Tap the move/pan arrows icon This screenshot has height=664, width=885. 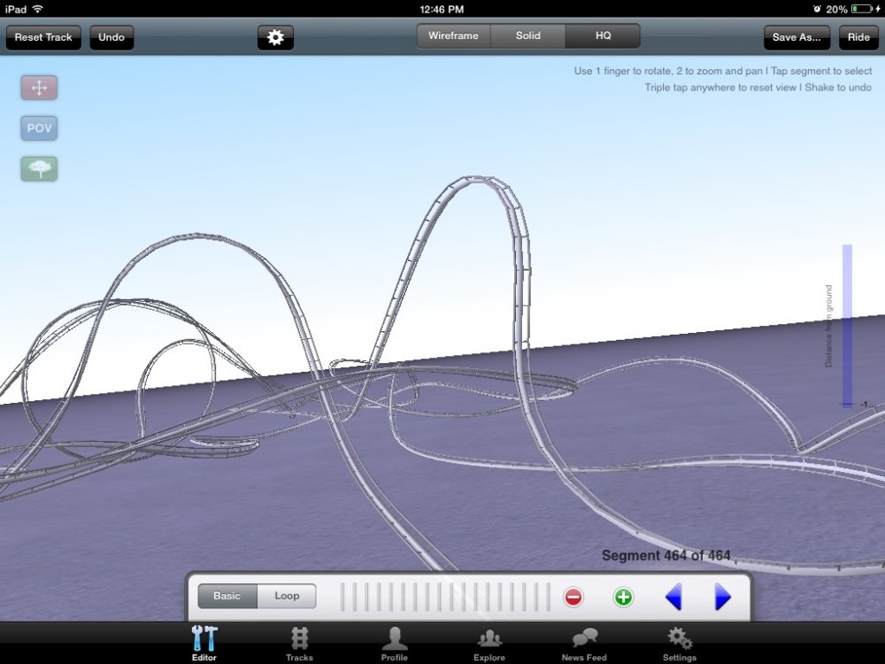[x=39, y=88]
